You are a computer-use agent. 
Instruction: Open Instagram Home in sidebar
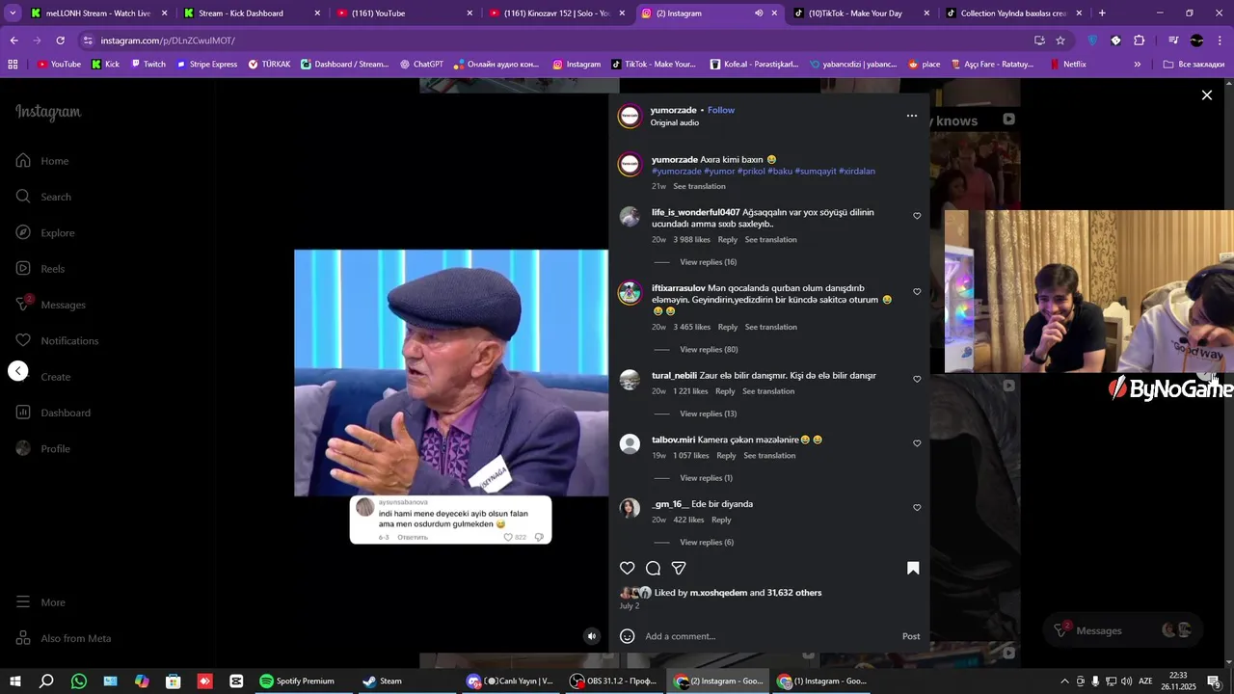(42, 161)
